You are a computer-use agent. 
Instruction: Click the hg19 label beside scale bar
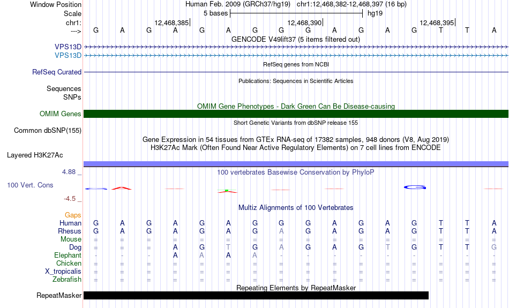[375, 13]
